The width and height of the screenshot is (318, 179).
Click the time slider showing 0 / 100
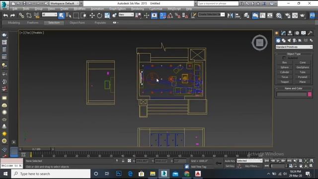(x=36, y=149)
